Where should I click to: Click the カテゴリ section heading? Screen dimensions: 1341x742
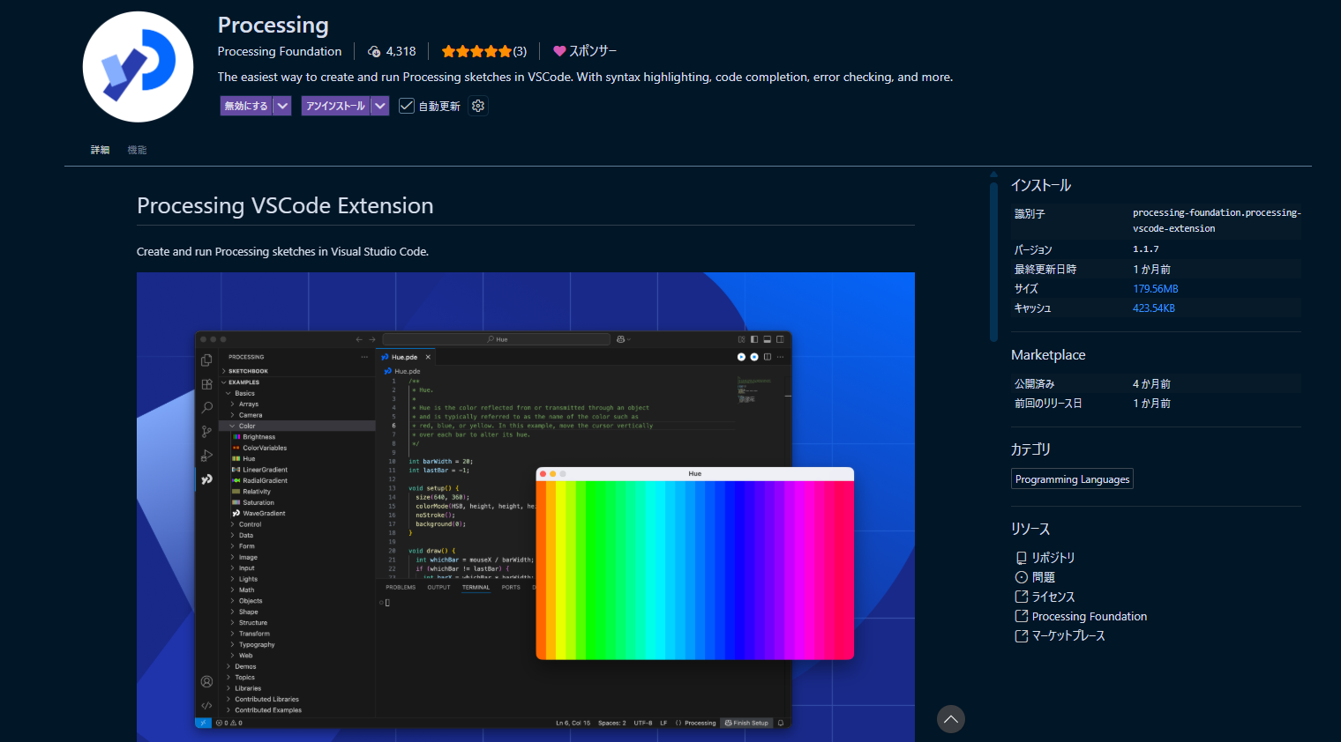coord(1030,449)
